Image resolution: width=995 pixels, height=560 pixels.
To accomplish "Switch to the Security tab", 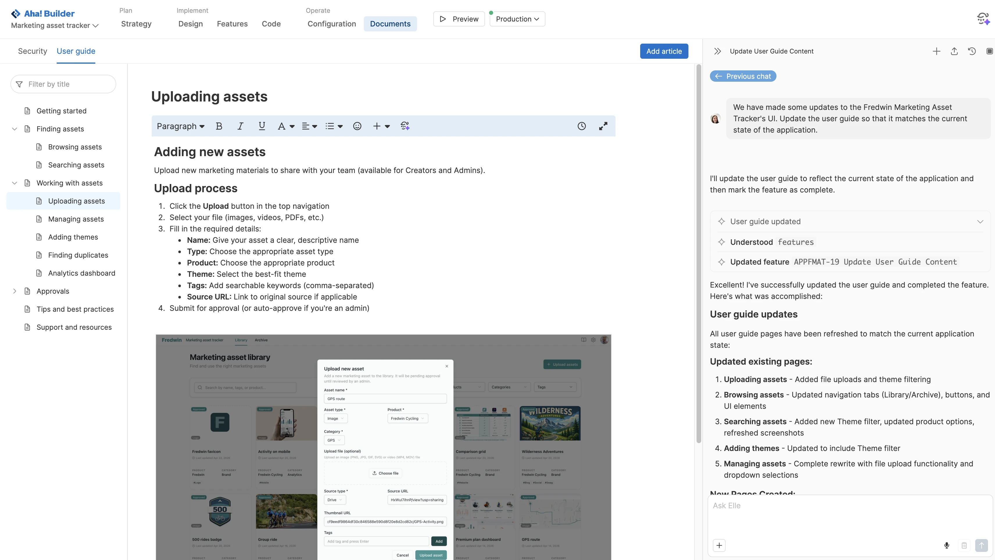I will 33,51.
